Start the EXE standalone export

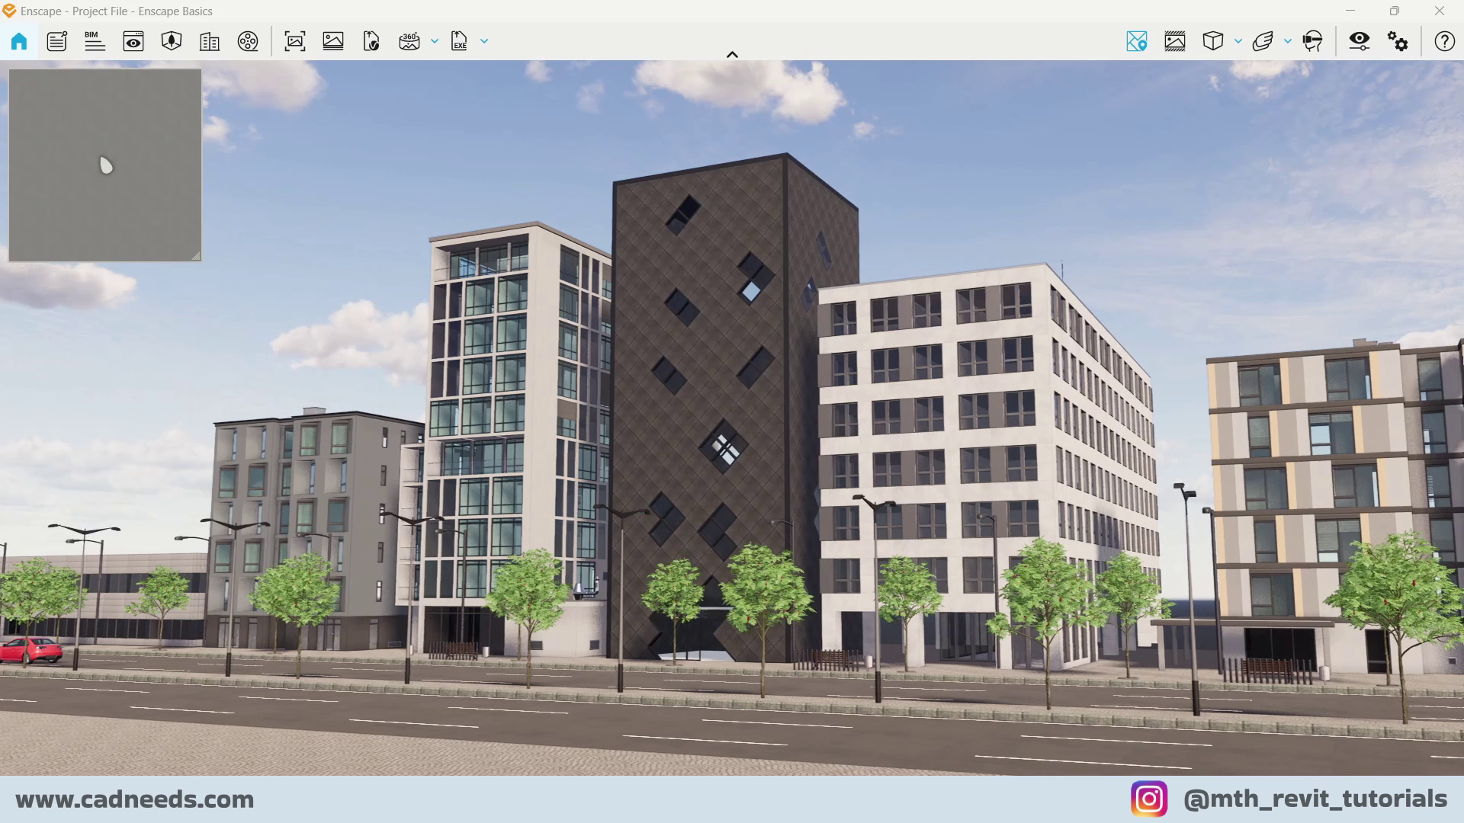pos(459,41)
